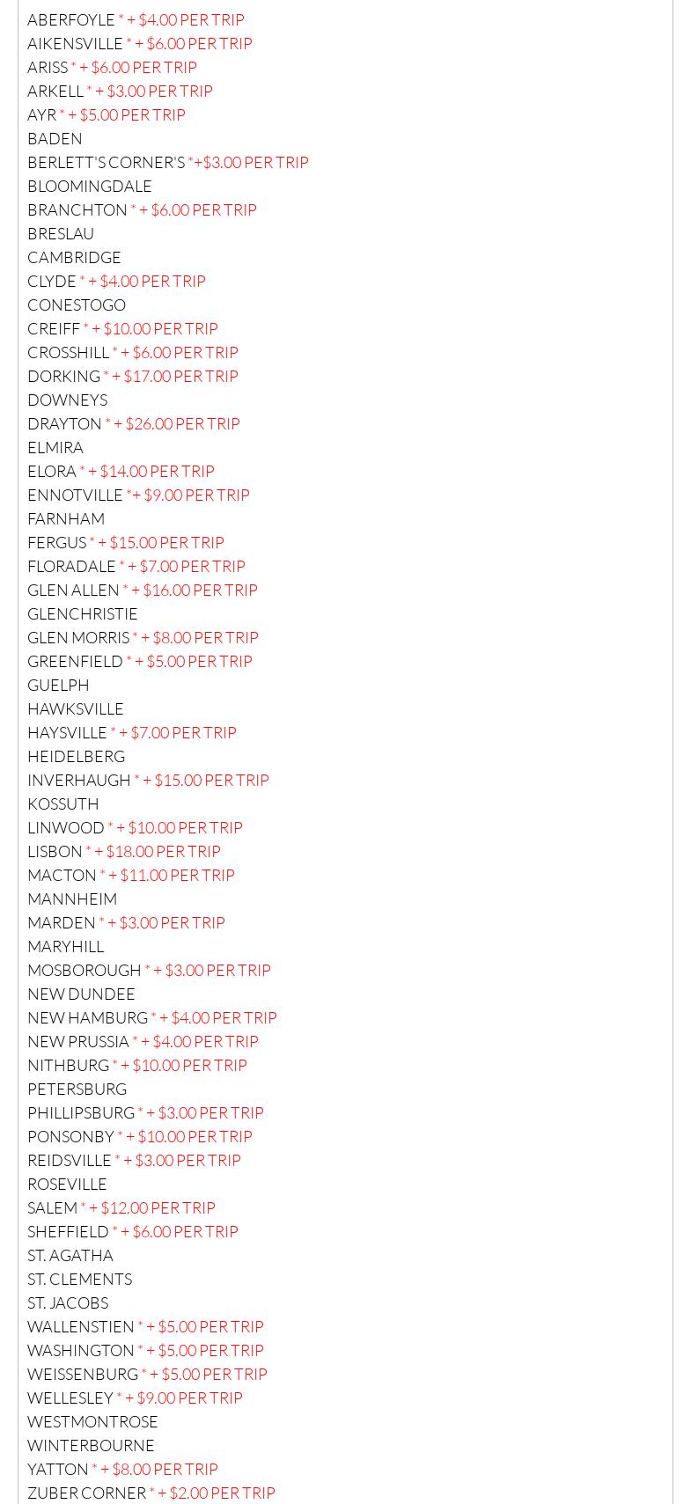Select the ZUBER CORNER entry
Viewport: 691px width, 1504px height.
[x=86, y=1493]
